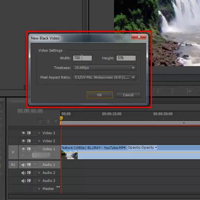The width and height of the screenshot is (200, 200).
Task: Click the Audio 2 track name
Action: (49, 173)
